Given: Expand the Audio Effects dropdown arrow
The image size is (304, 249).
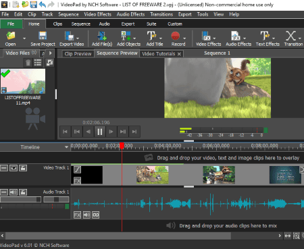Looking at the screenshot, I should (245, 38).
